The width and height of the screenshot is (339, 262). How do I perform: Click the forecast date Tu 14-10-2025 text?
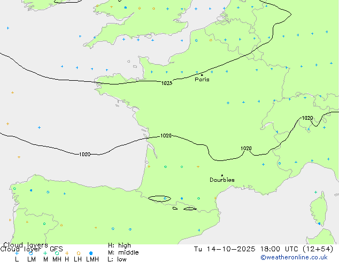[x=225, y=249]
